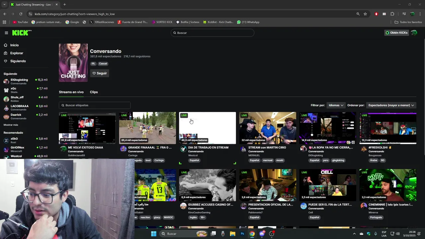Viewport: 425px width, 239px height.
Task: Open the DIA DE TRABAJO EN STREAM title
Action: 208,147
